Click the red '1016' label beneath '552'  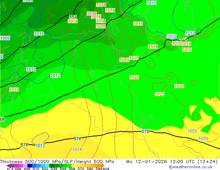tap(73, 21)
